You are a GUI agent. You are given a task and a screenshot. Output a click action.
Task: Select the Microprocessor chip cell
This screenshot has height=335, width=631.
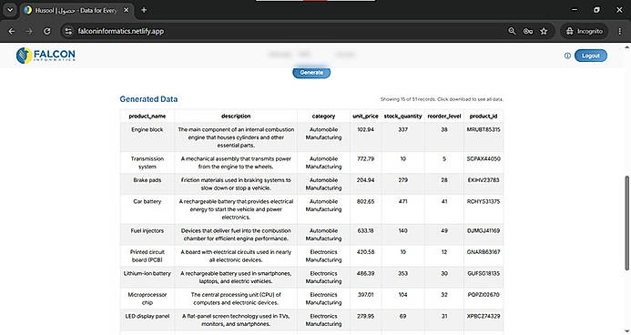pyautogui.click(x=148, y=299)
